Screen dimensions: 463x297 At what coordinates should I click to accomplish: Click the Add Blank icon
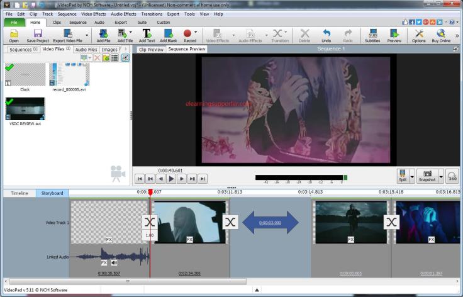pos(169,36)
